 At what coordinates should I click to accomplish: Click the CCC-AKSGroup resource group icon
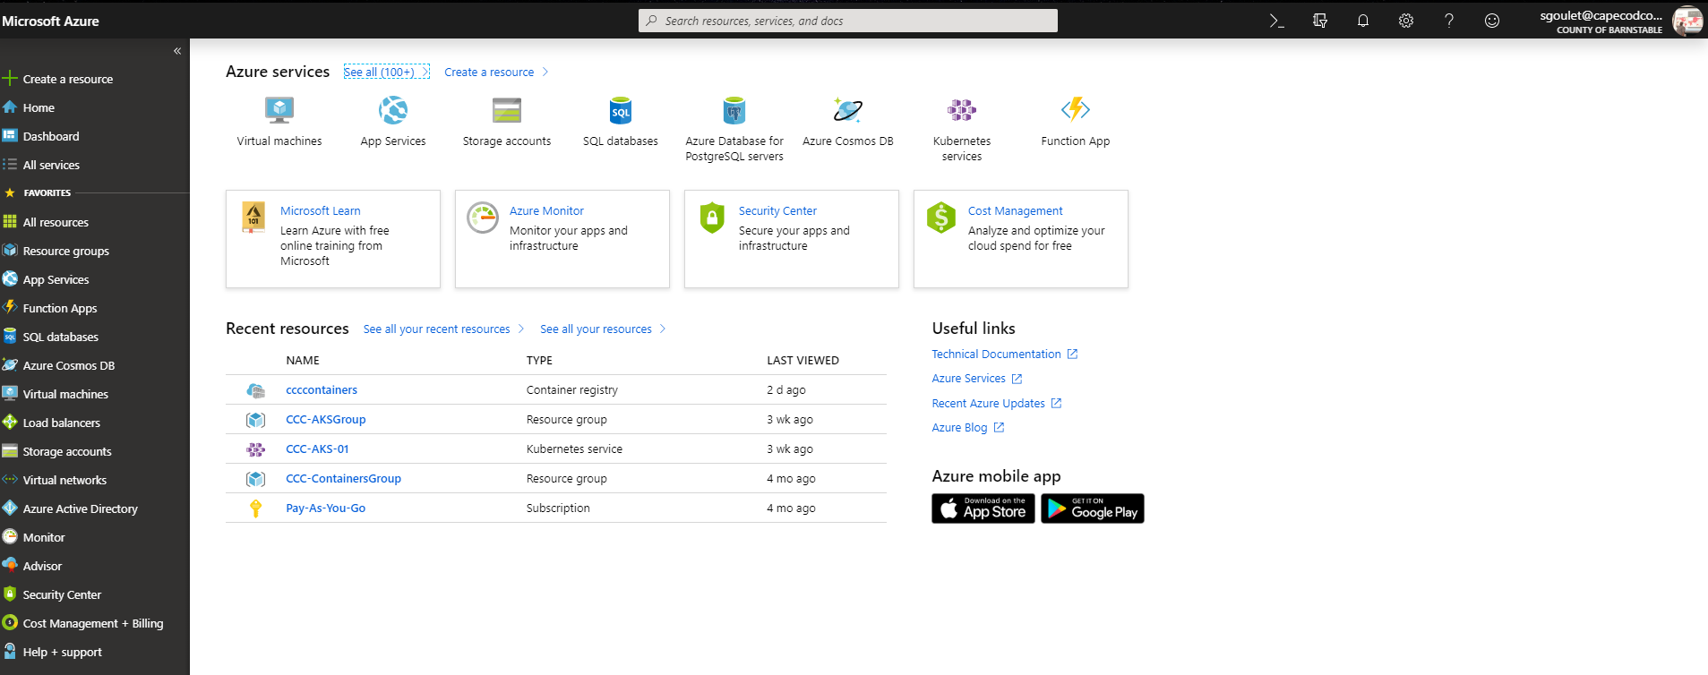click(x=256, y=420)
